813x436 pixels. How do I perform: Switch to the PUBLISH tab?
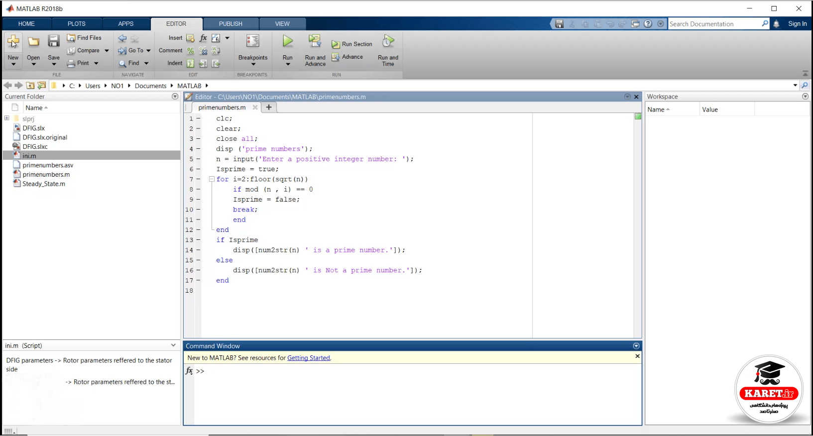231,24
